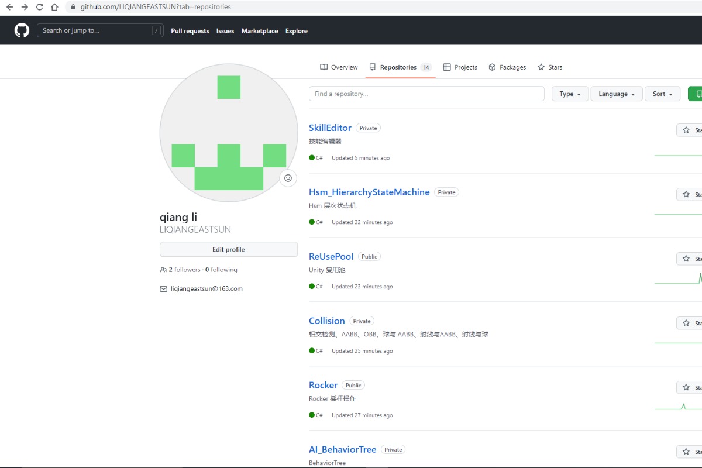Open the profile avatar image
This screenshot has width=702, height=468.
pos(228,133)
